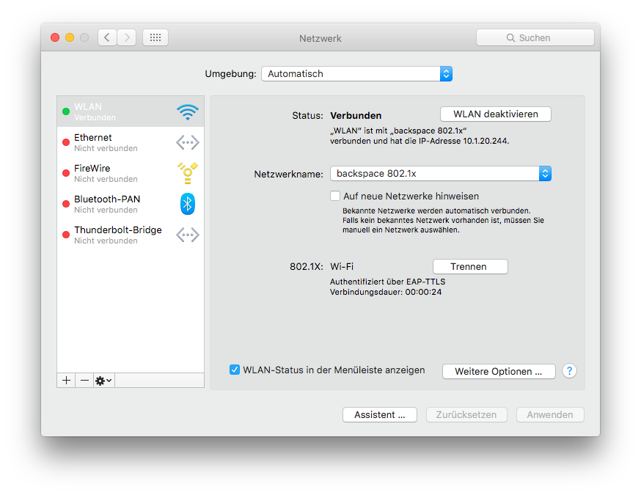Viewport: 641px width, 495px height.
Task: Add a new network service with plus
Action: pos(66,381)
